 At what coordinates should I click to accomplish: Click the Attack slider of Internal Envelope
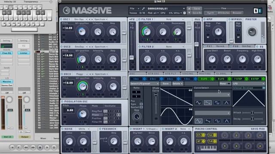[252, 113]
